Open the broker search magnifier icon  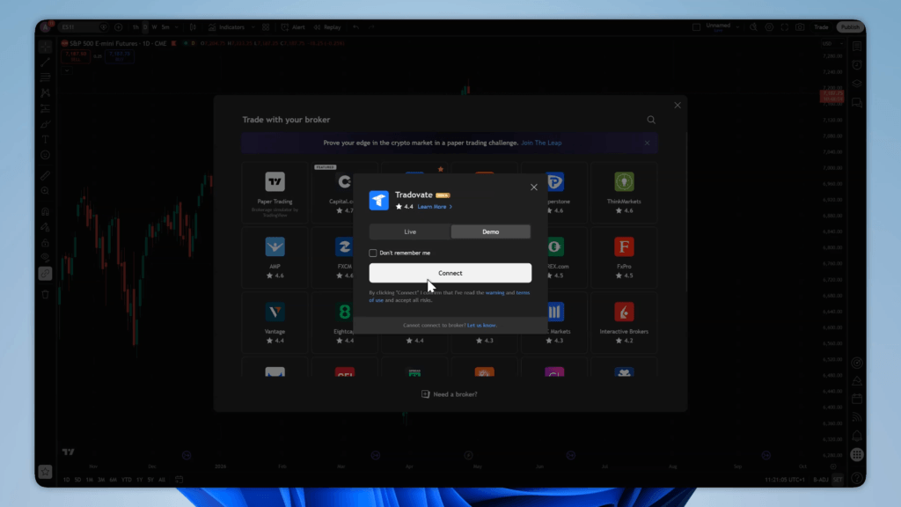651,120
